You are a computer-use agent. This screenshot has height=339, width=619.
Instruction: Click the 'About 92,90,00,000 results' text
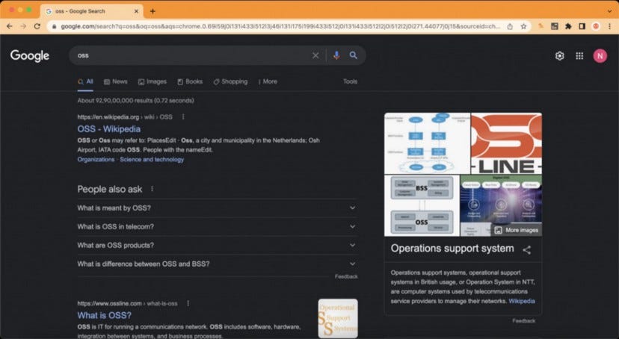pyautogui.click(x=135, y=101)
